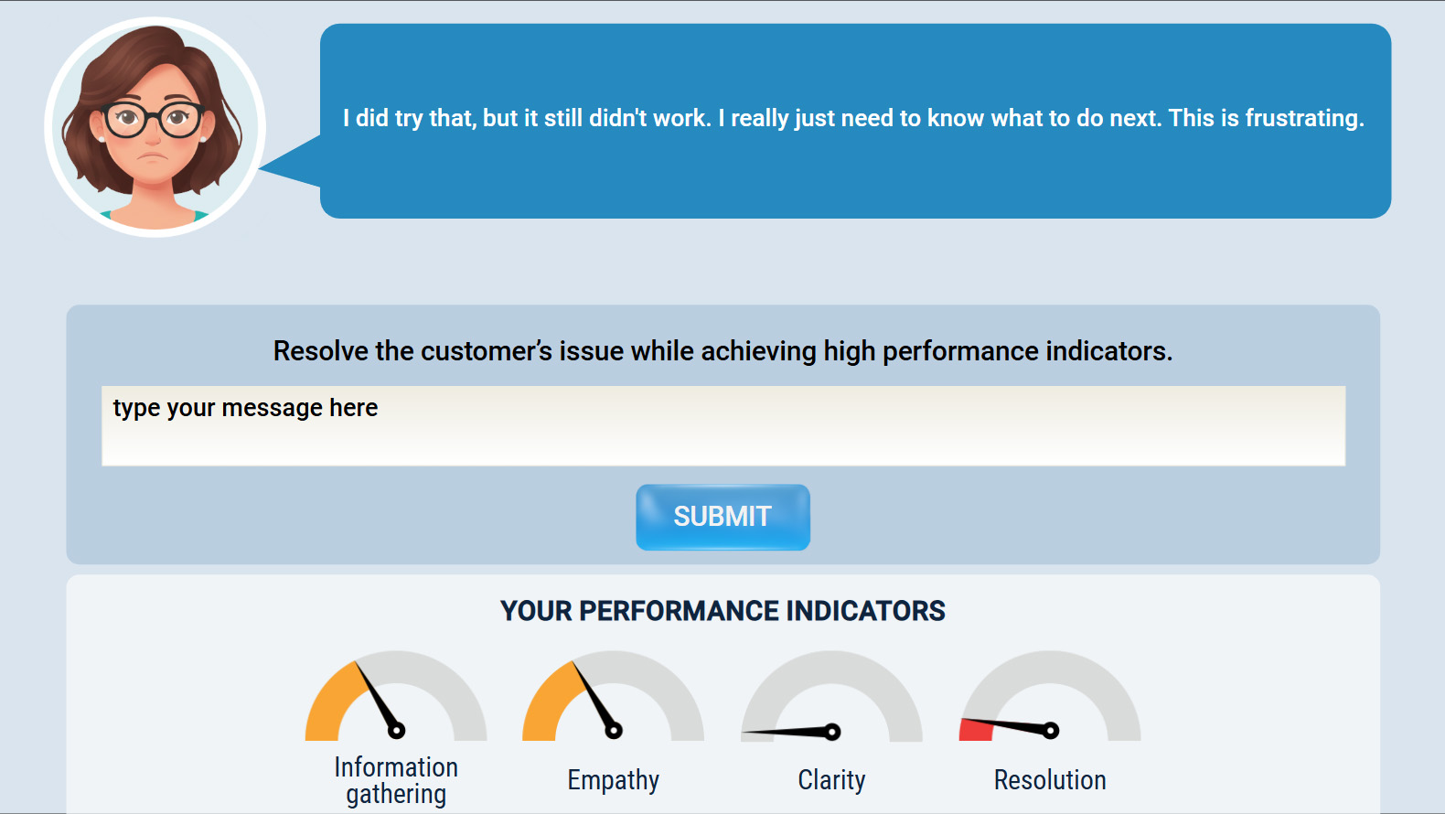Click the Empathy label

[613, 780]
